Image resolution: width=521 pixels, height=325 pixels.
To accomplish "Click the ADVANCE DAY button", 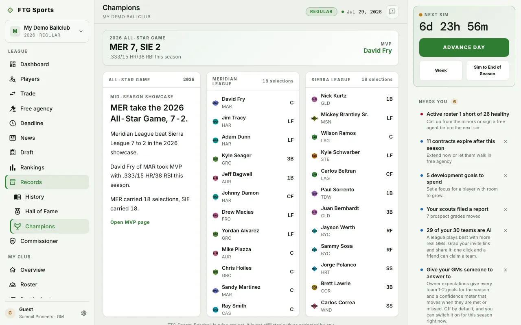I will (x=464, y=48).
